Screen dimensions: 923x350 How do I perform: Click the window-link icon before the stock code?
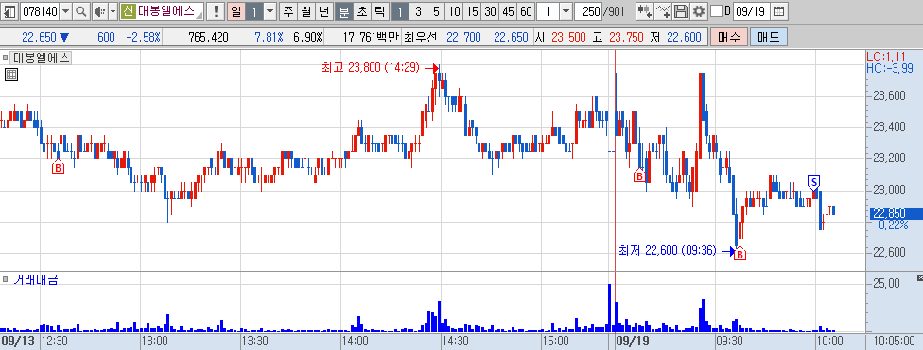pos(10,10)
